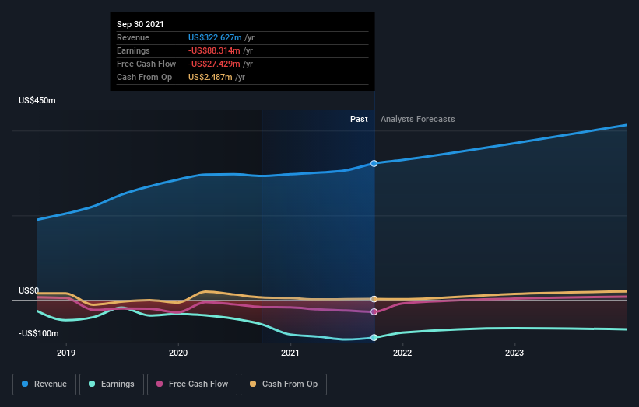Screen dimensions: 639x407
Task: Click the -US$27.429m free cash flow value
Action: tap(214, 64)
